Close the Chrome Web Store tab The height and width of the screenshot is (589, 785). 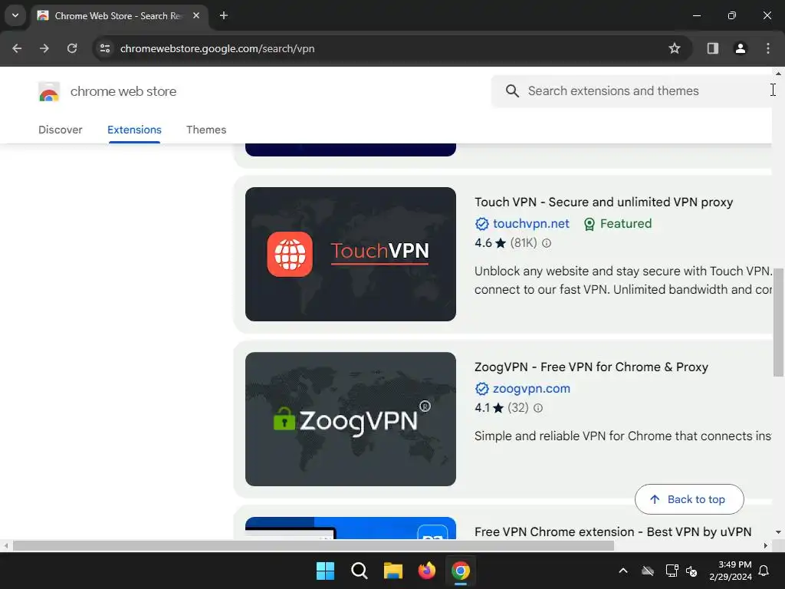196,15
